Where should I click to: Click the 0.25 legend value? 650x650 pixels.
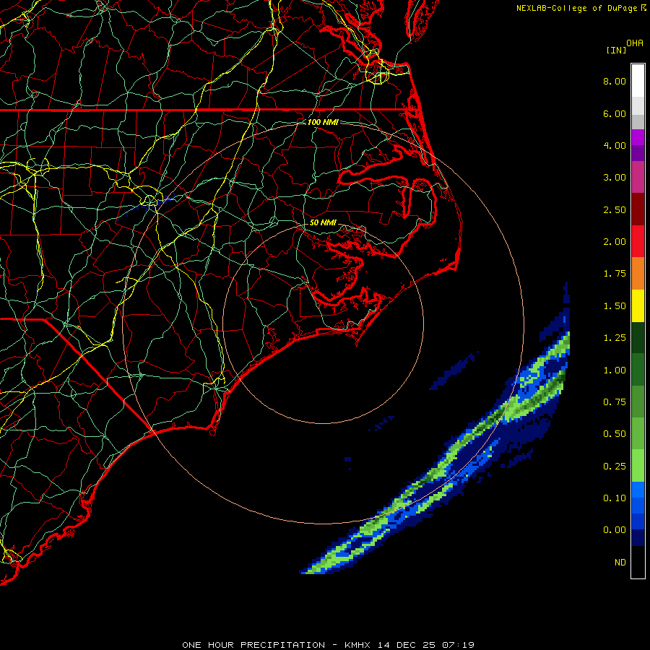615,467
